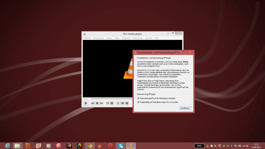Open File Explorer from taskbar

17,146
